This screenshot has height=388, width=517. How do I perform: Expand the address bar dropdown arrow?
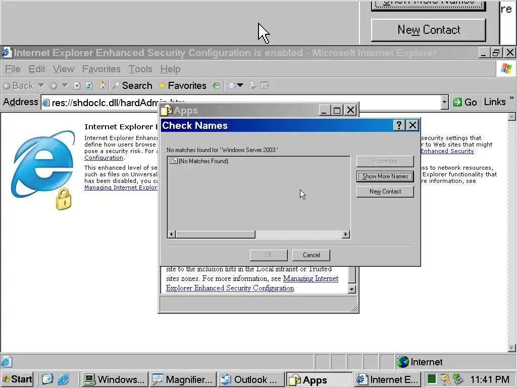(x=444, y=102)
